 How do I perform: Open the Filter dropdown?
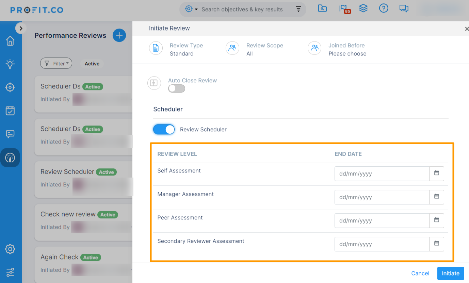coord(56,64)
